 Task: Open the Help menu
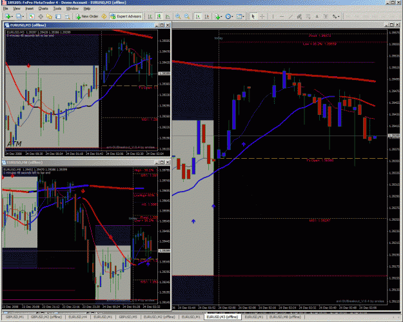coord(87,8)
